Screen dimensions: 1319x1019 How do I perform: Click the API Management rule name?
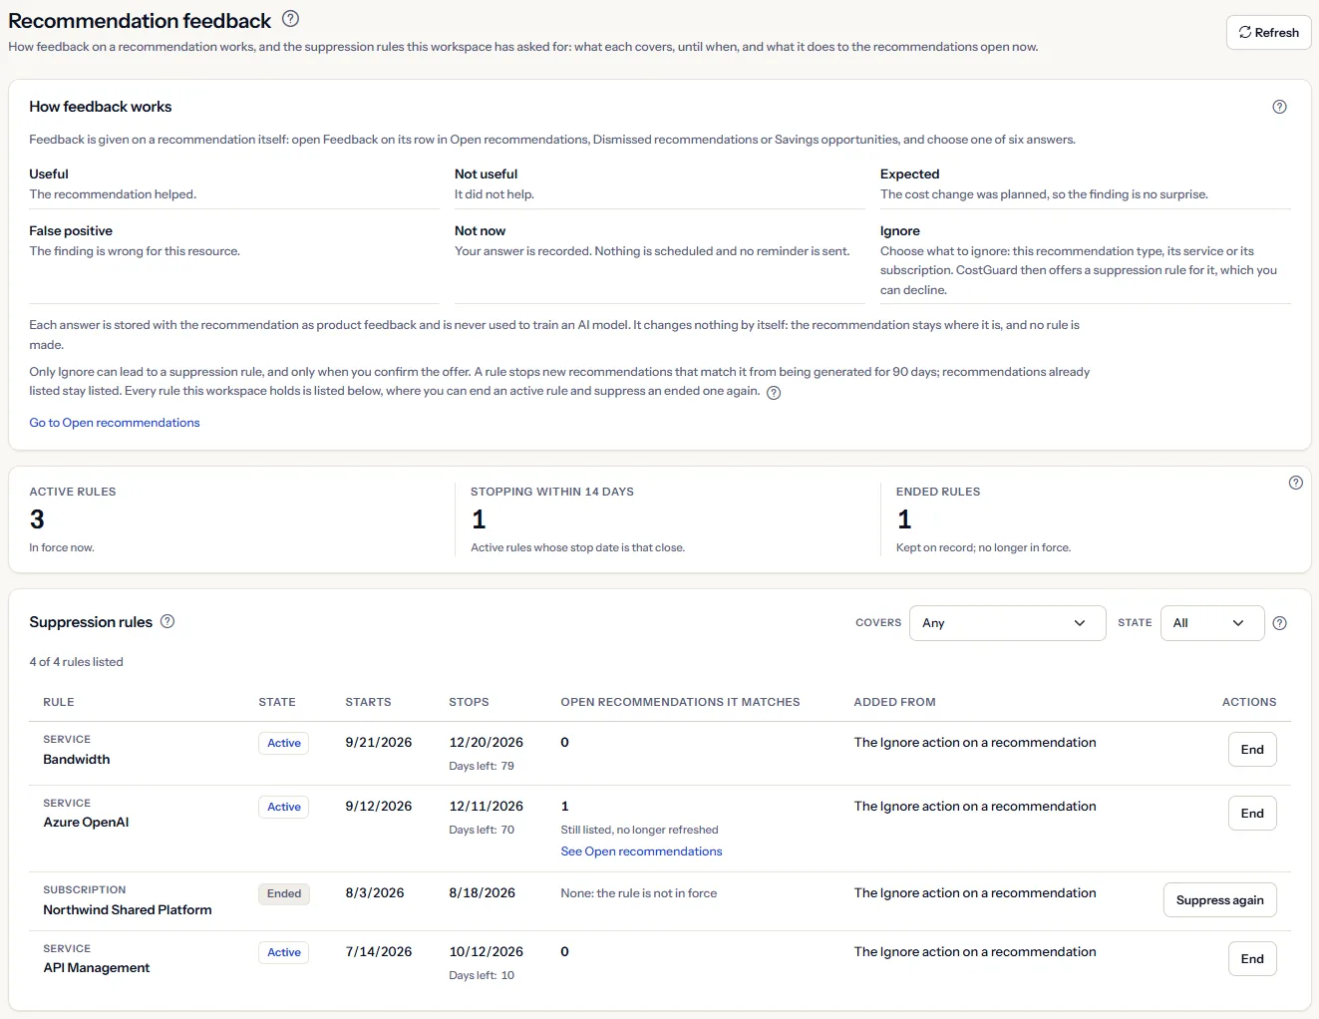click(97, 968)
